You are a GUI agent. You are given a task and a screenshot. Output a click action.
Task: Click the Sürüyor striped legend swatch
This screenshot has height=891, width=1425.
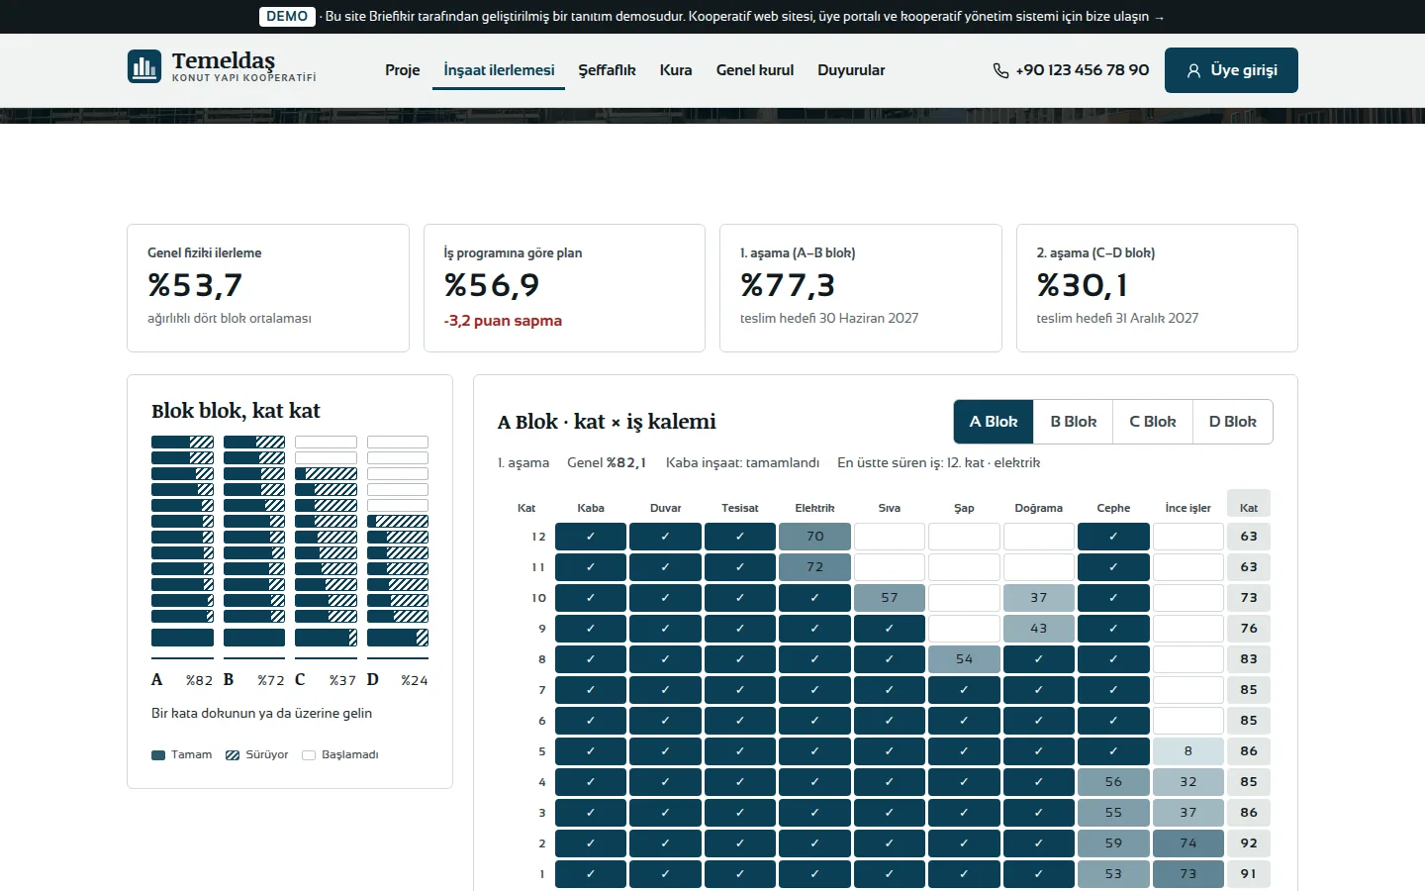[x=233, y=755]
